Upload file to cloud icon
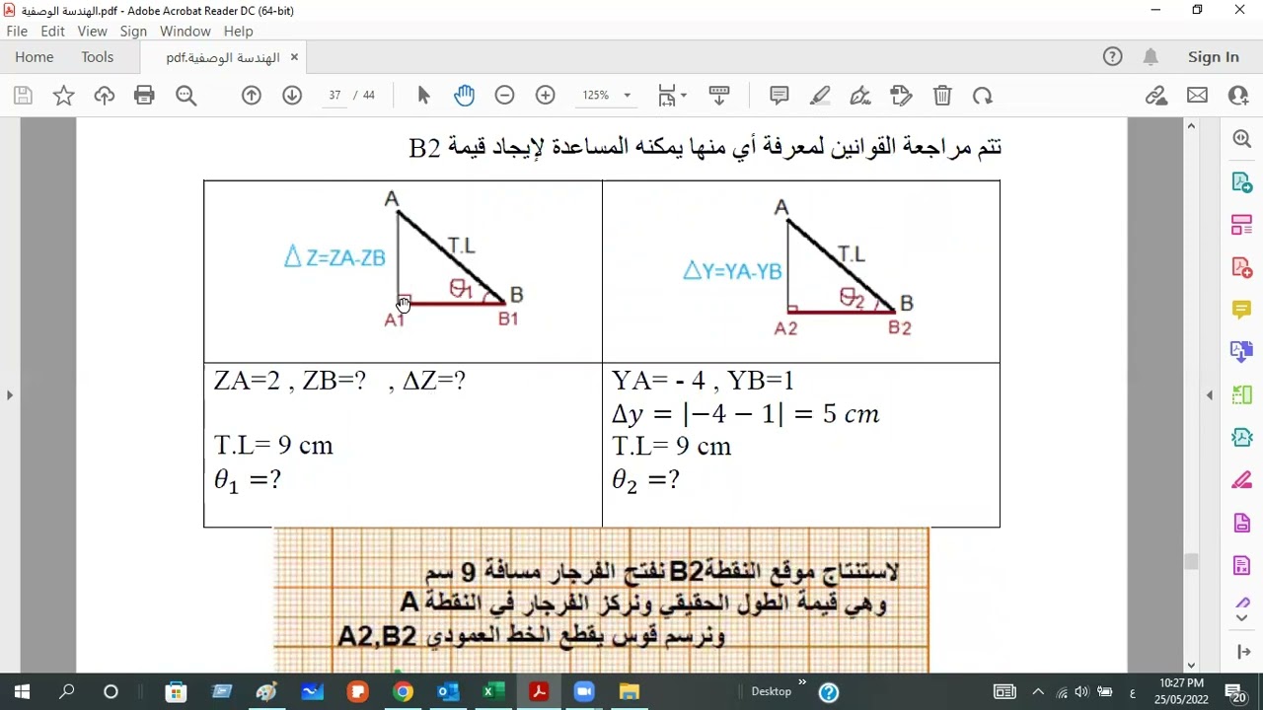Screen dimensions: 1263x710 (105, 96)
